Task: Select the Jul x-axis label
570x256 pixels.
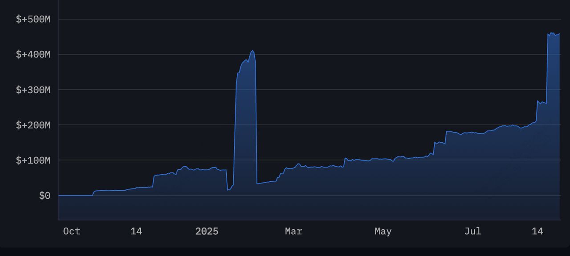Action: (472, 231)
